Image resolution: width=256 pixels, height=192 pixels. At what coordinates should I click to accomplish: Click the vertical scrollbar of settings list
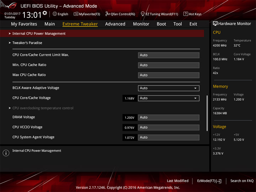point(207,113)
